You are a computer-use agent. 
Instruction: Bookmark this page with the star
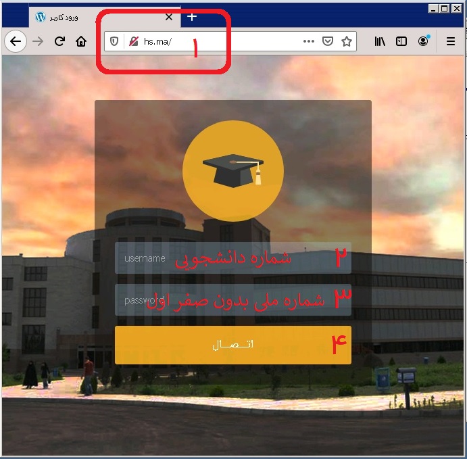click(x=347, y=41)
